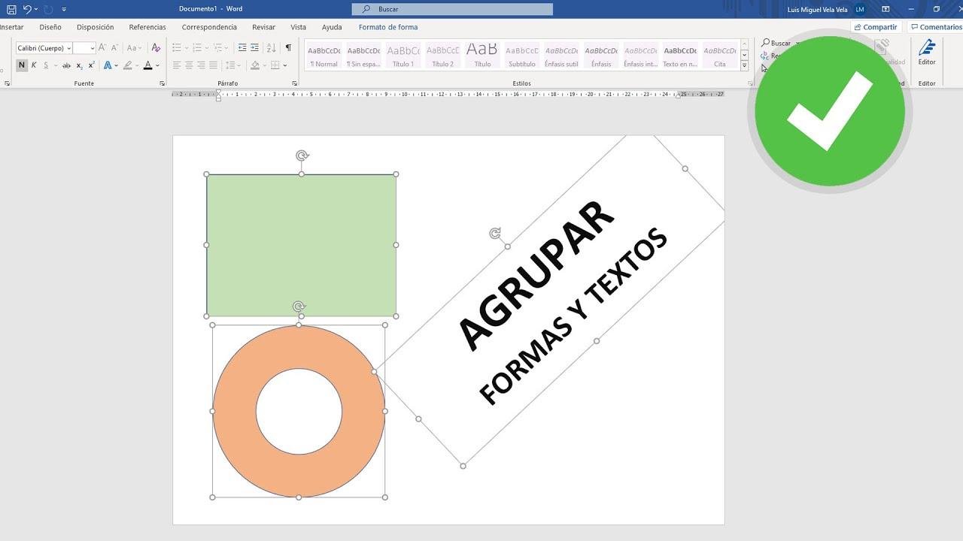Click the Sort (A-Z) icon
This screenshot has height=541, width=963.
pos(272,48)
